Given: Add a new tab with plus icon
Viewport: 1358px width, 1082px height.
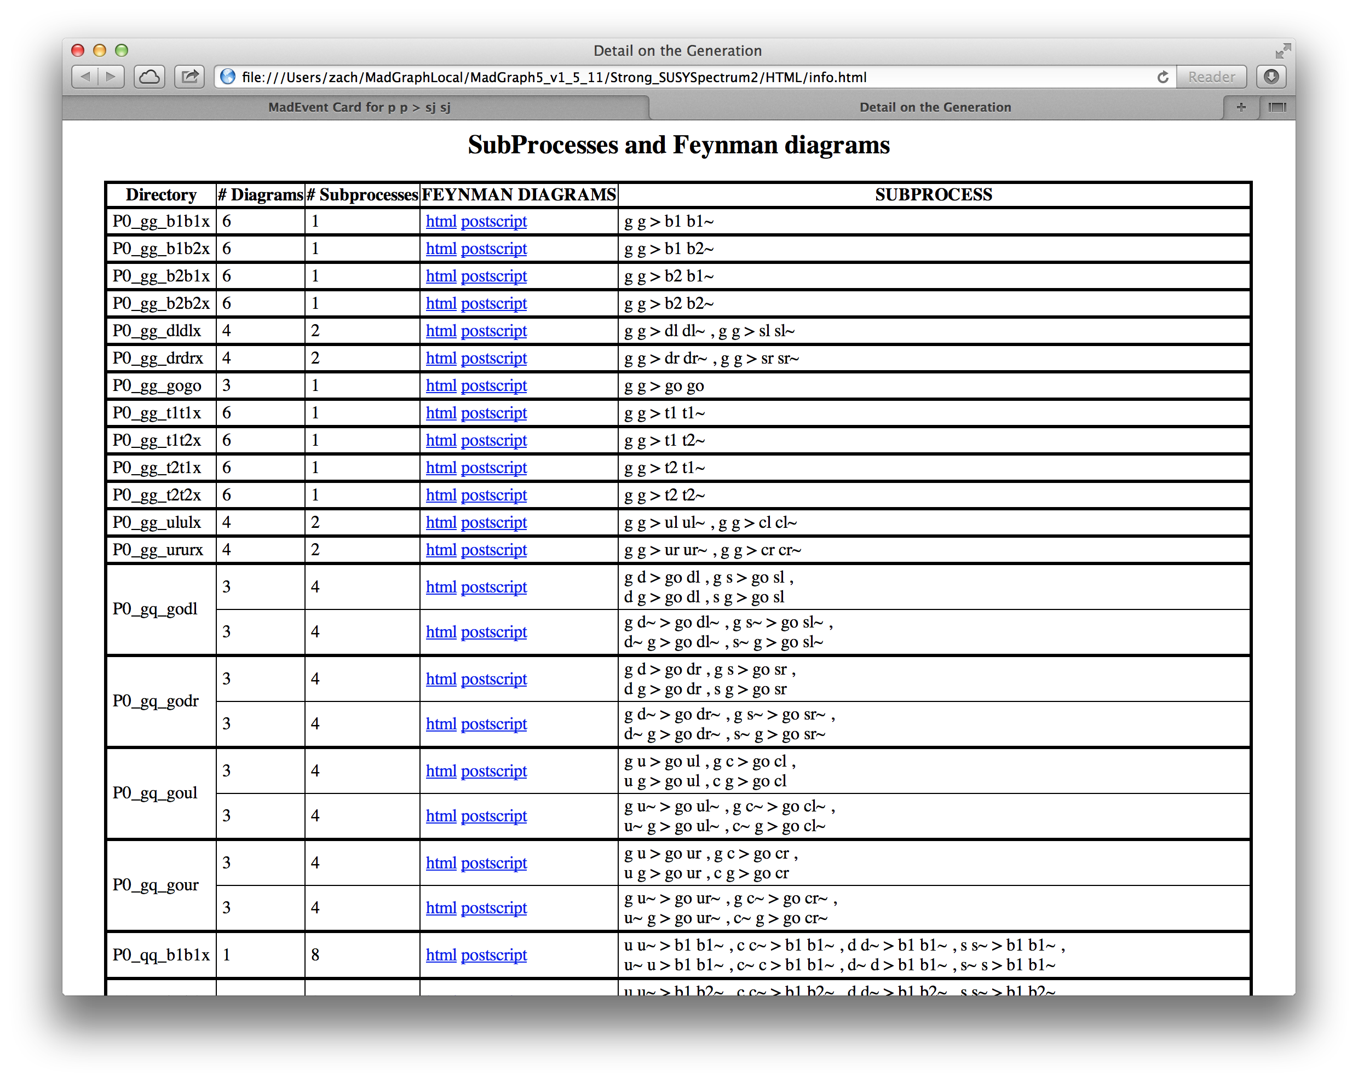Looking at the screenshot, I should coord(1241,107).
